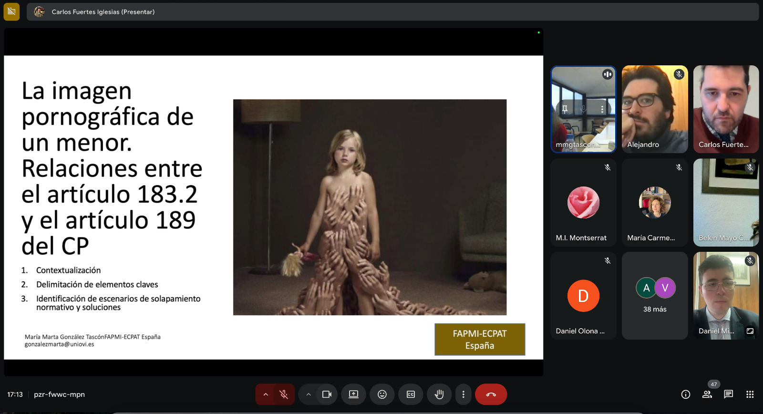
Task: Show the participants list
Action: click(707, 394)
